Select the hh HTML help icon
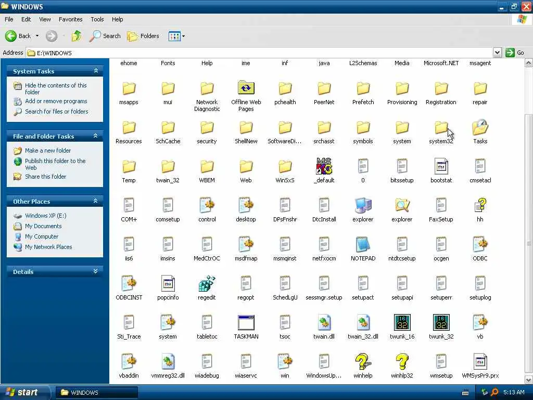Screen dimensions: 533x400 click(x=480, y=205)
